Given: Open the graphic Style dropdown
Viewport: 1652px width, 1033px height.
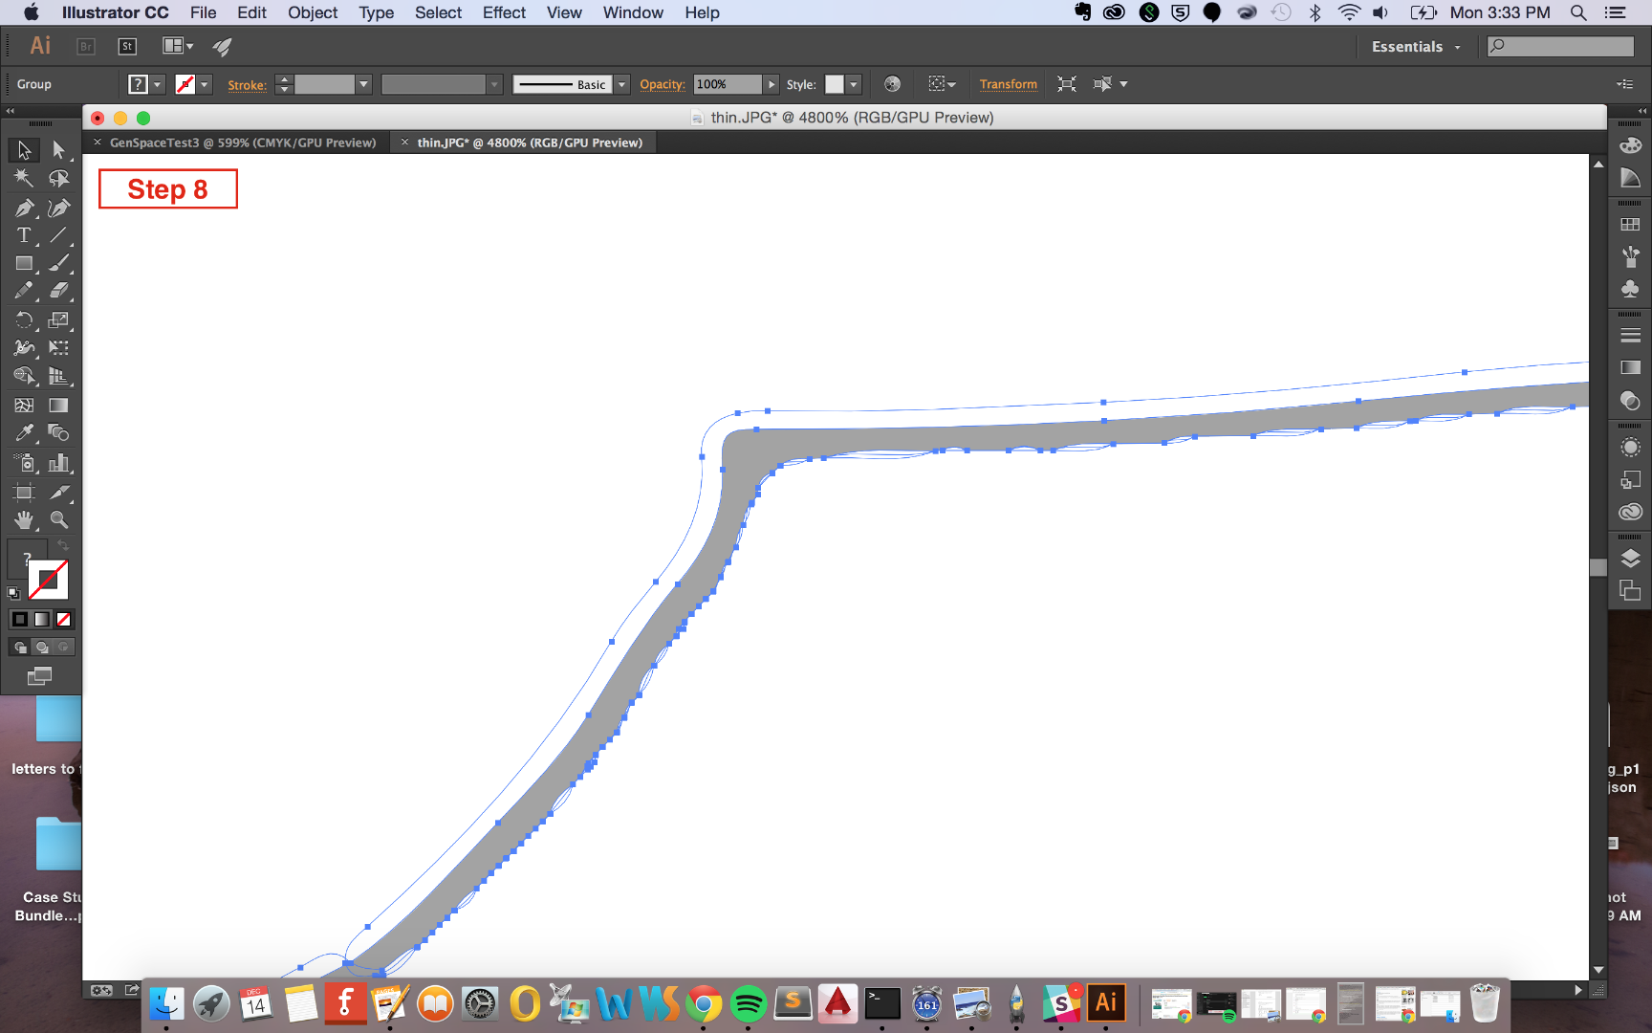Looking at the screenshot, I should point(854,84).
